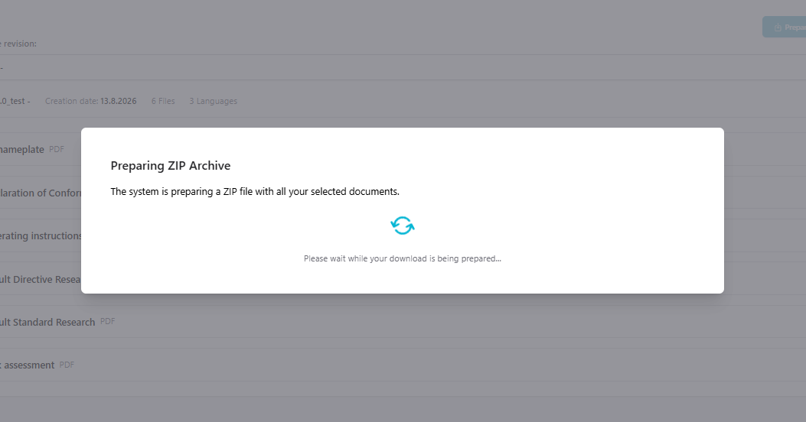The image size is (806, 422).
Task: Click the Creation date 13.8.2026 label
Action: (91, 101)
